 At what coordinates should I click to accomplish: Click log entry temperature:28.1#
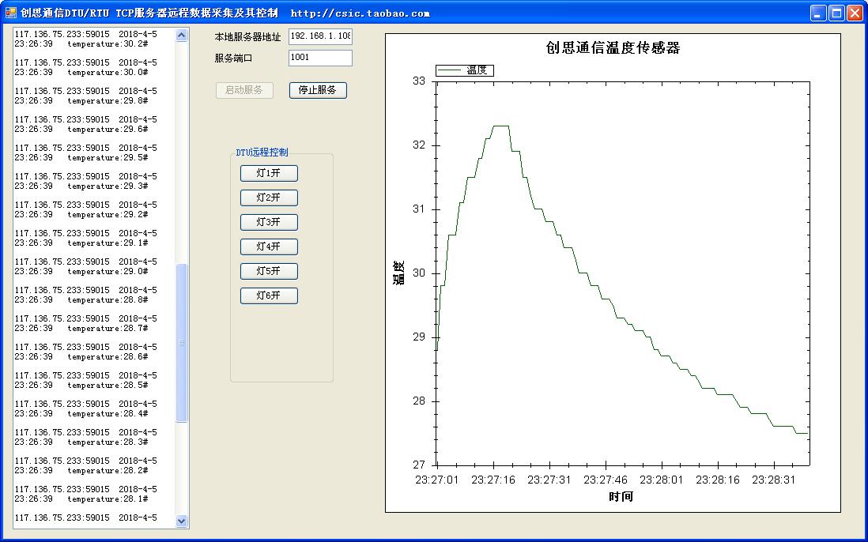108,499
